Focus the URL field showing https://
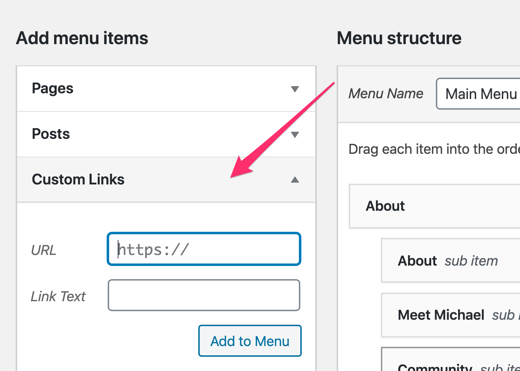This screenshot has width=520, height=371. pos(204,249)
